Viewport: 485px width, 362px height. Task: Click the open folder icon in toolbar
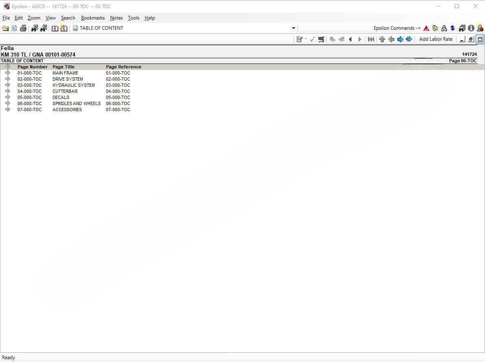pos(5,28)
